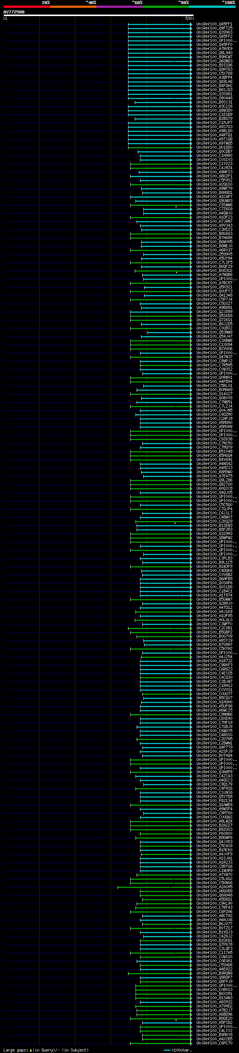The width and height of the screenshot is (239, 1053).
Task: Select hit label UniRef100_C6PC70
Action: (x=214, y=1043)
